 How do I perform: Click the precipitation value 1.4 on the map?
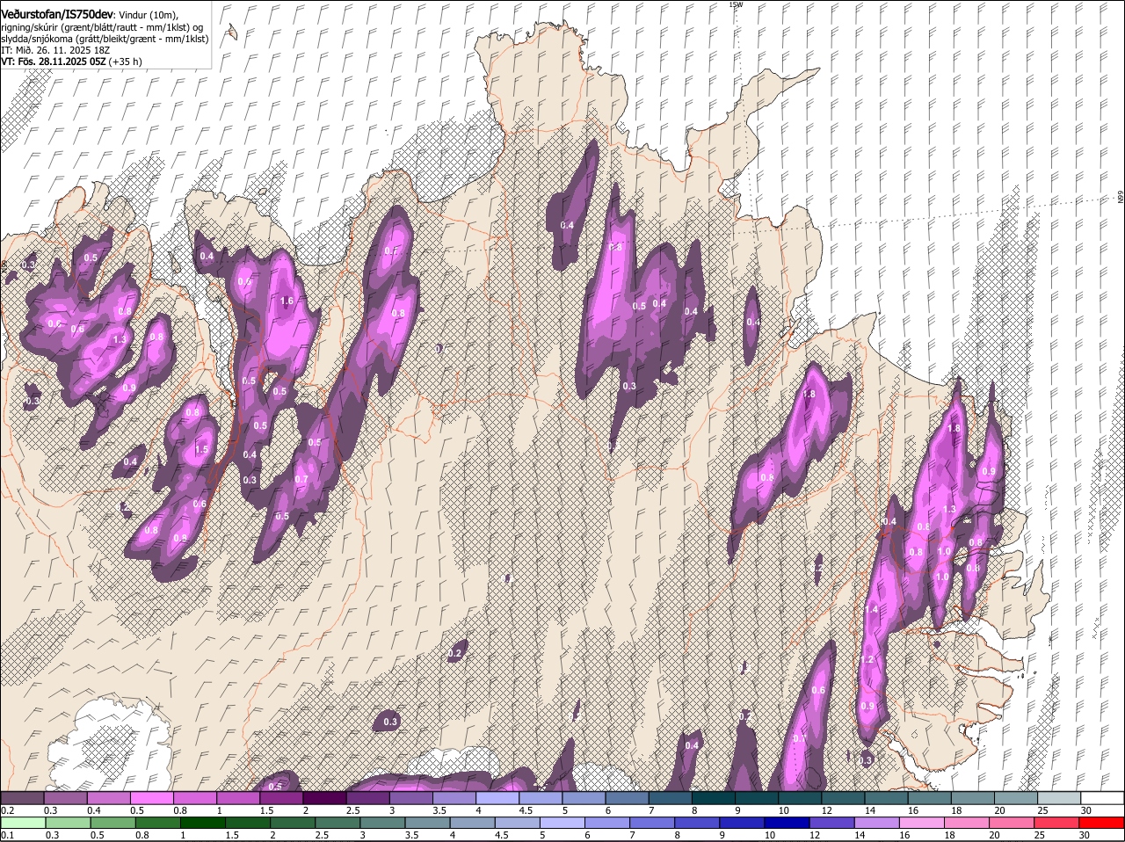(872, 610)
